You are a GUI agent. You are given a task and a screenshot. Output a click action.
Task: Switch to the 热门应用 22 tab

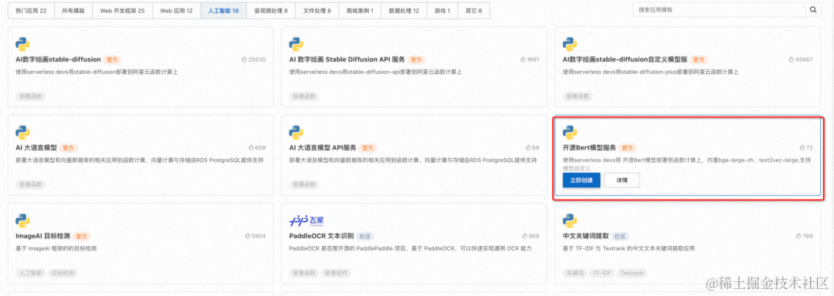click(x=31, y=11)
